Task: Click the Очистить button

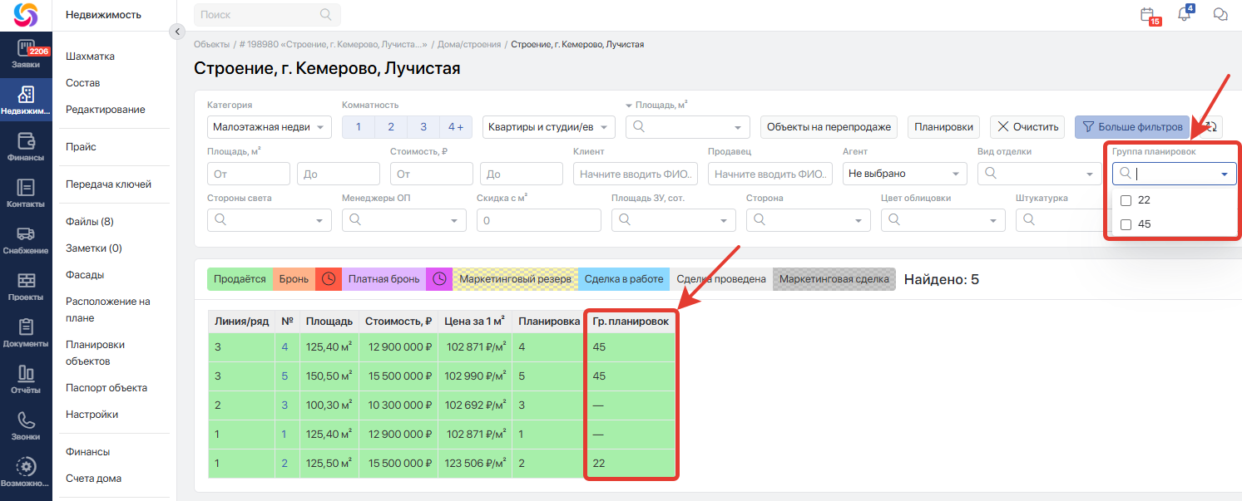Action: point(1027,127)
